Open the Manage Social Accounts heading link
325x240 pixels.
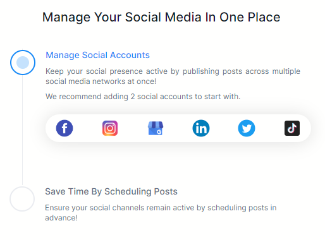(97, 55)
